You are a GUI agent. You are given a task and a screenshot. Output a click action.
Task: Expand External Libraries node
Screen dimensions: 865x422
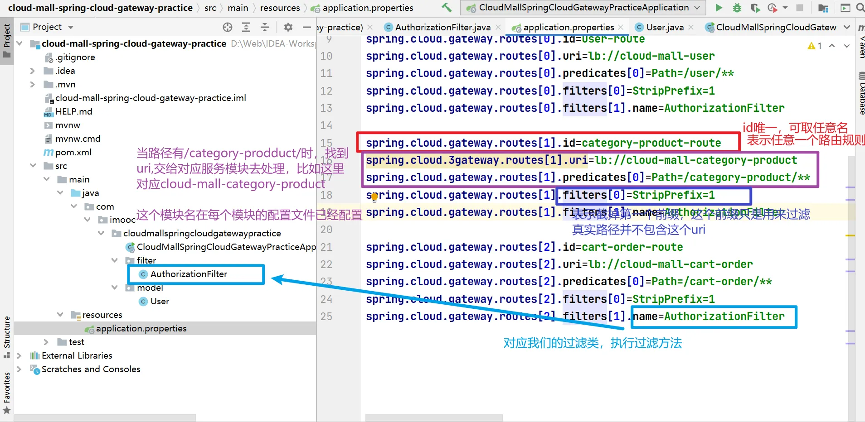click(19, 356)
